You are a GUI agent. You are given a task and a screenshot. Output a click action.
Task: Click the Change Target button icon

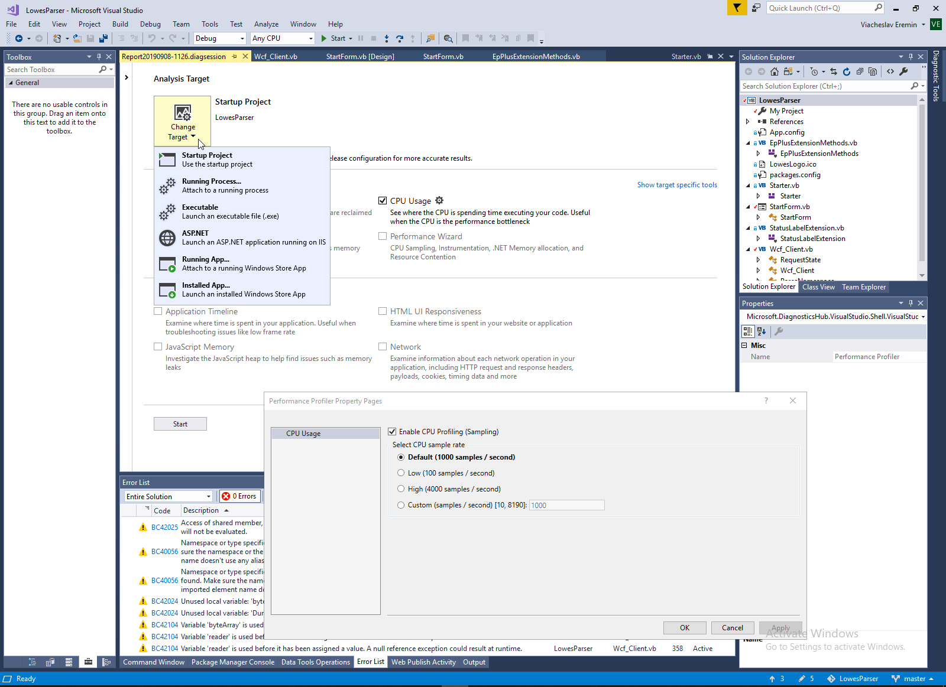tap(183, 121)
